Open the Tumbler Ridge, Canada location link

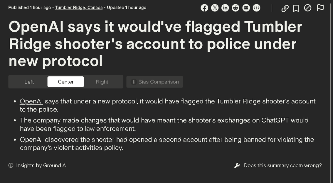[78, 8]
